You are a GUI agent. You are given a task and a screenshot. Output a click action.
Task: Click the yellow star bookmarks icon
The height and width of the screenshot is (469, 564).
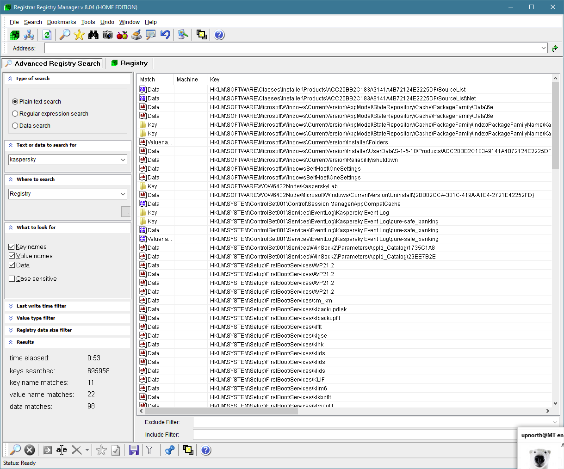pos(79,35)
